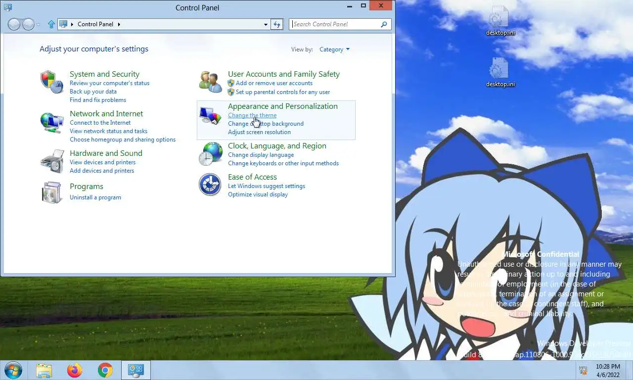Click Find and fix problems
This screenshot has height=380, width=633.
(x=98, y=100)
